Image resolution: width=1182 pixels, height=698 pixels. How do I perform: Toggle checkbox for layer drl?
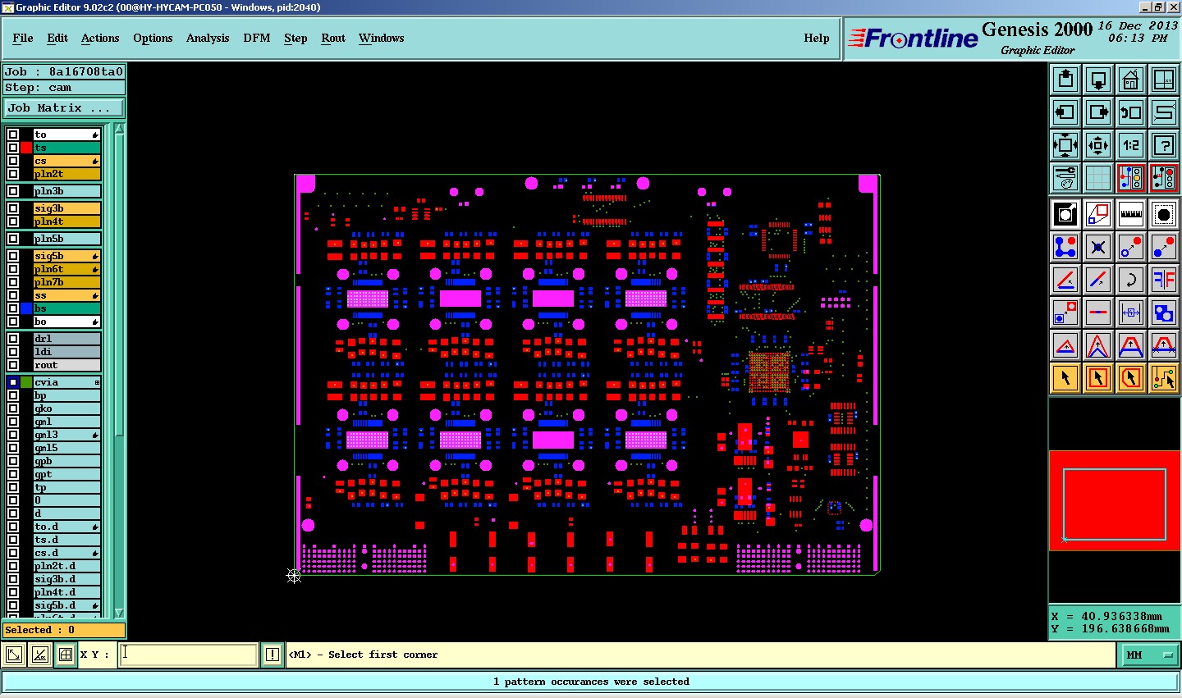coord(13,339)
